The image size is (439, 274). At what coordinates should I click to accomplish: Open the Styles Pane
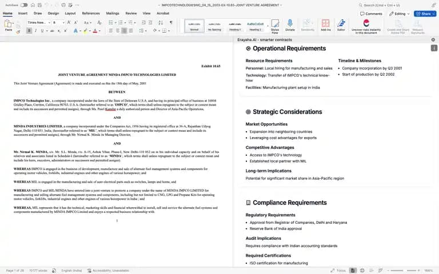click(275, 26)
